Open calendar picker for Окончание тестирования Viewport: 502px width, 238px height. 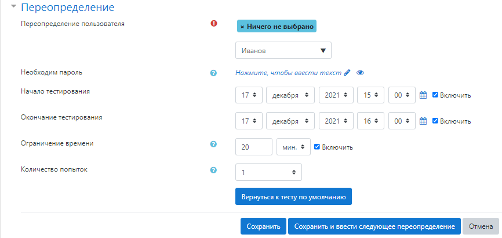[x=423, y=121]
